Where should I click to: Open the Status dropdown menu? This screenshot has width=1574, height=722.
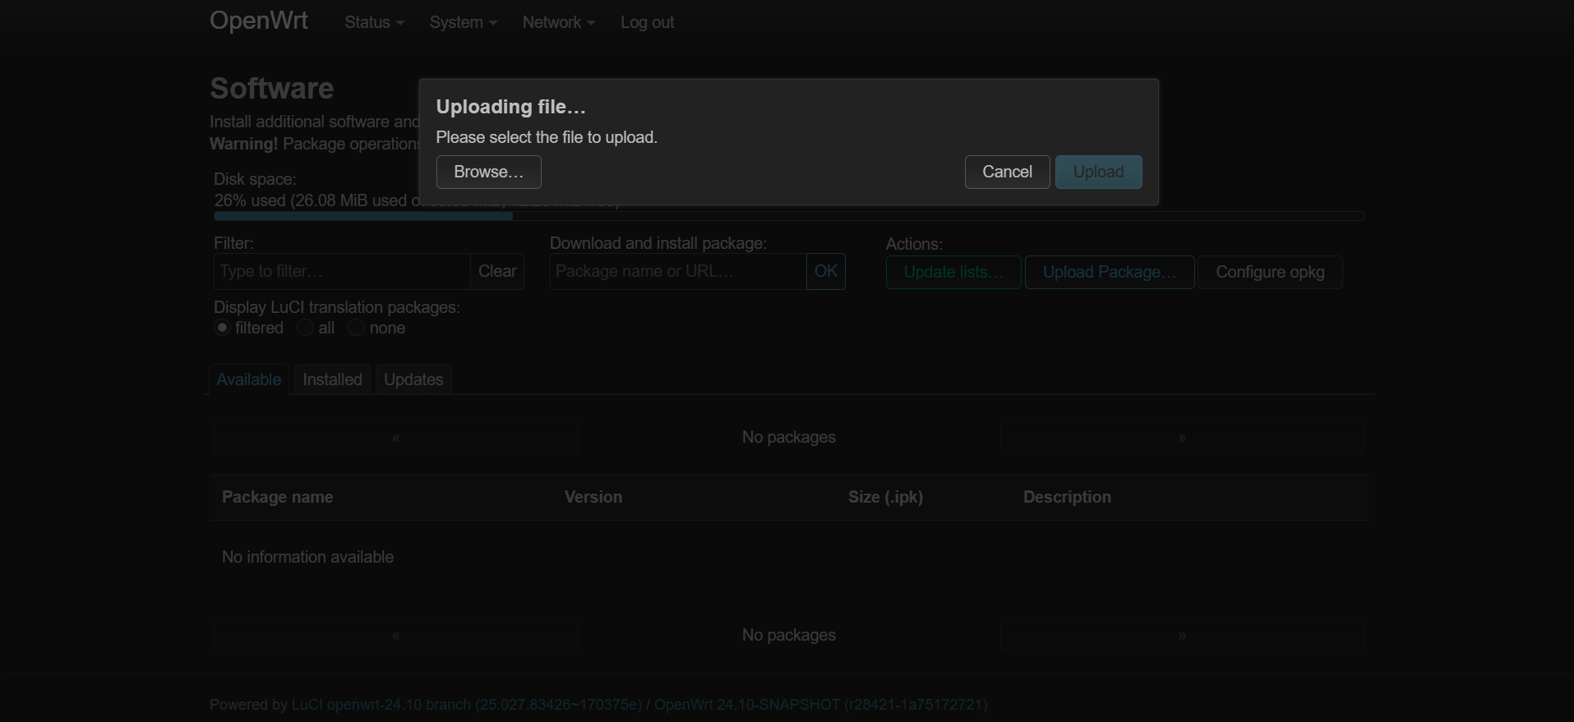tap(374, 22)
